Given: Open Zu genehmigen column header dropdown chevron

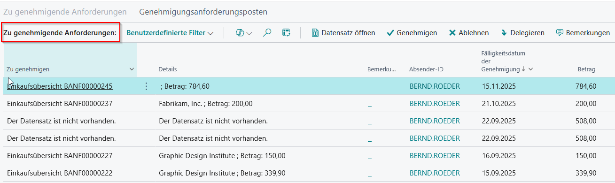Looking at the screenshot, I should tap(132, 69).
